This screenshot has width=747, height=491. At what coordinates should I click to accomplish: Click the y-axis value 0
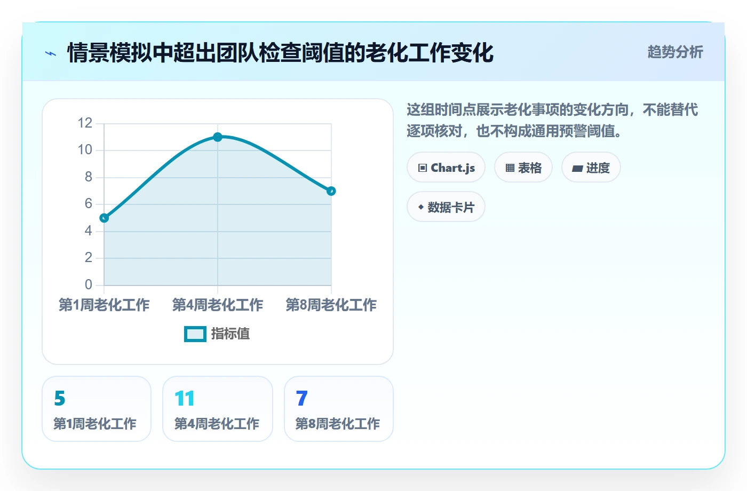click(89, 284)
